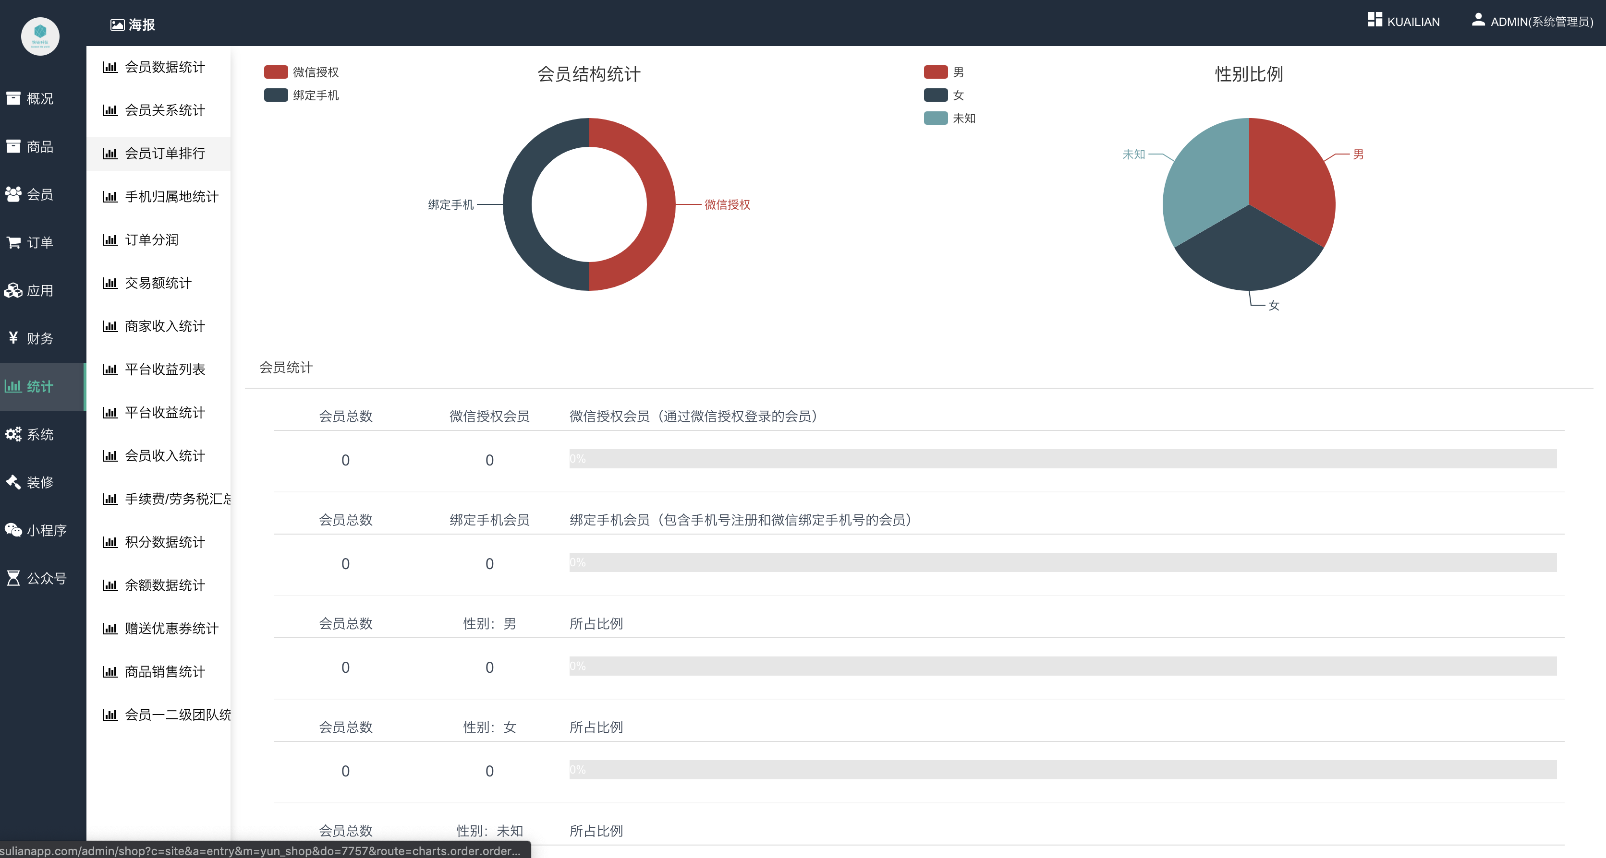Click the 系统 gears icon
Screen dimensions: 1606x858
pyautogui.click(x=13, y=434)
